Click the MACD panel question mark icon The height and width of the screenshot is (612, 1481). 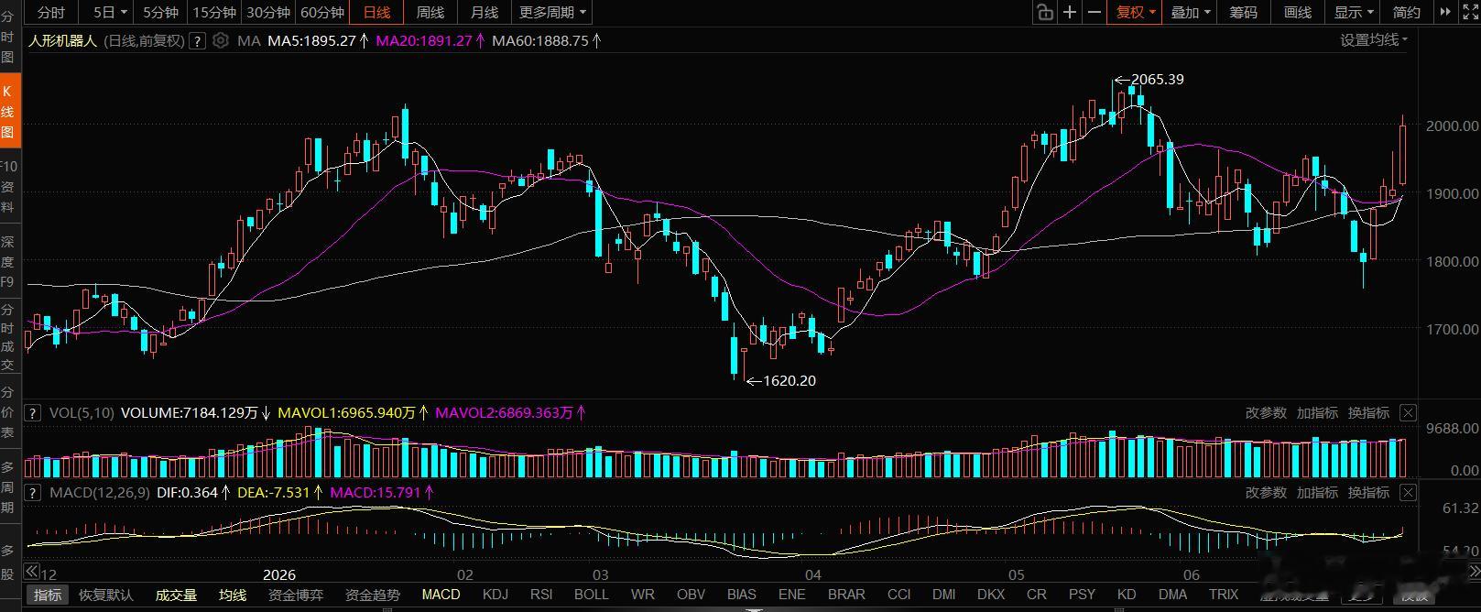33,493
